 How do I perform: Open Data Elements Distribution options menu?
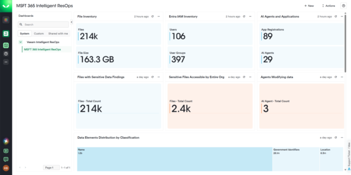(342, 138)
